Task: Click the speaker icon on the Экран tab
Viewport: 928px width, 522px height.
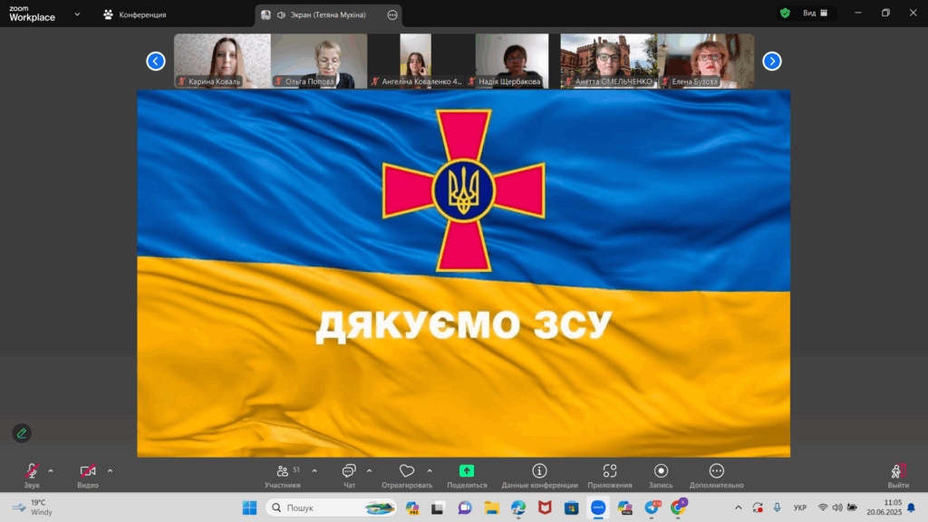Action: tap(281, 14)
